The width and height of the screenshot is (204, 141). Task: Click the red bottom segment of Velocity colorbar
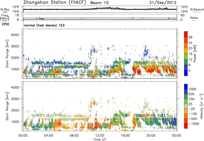[x=186, y=126]
